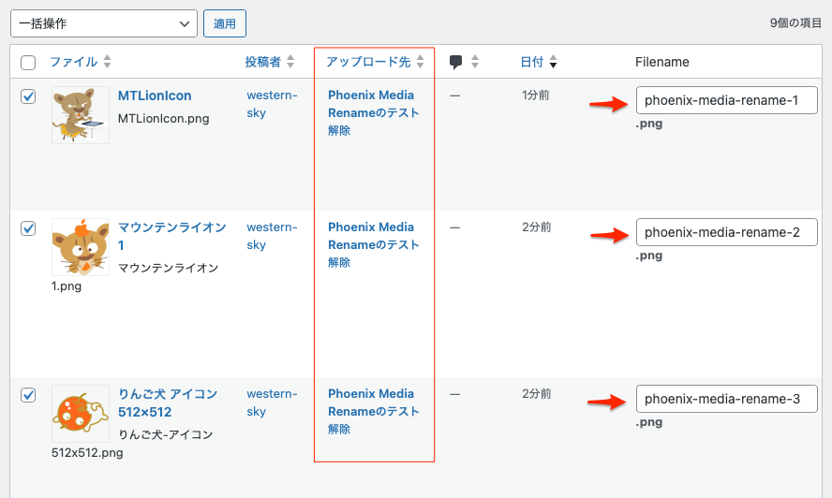Open the りんご犬 アイコン thumbnail image

(80, 414)
